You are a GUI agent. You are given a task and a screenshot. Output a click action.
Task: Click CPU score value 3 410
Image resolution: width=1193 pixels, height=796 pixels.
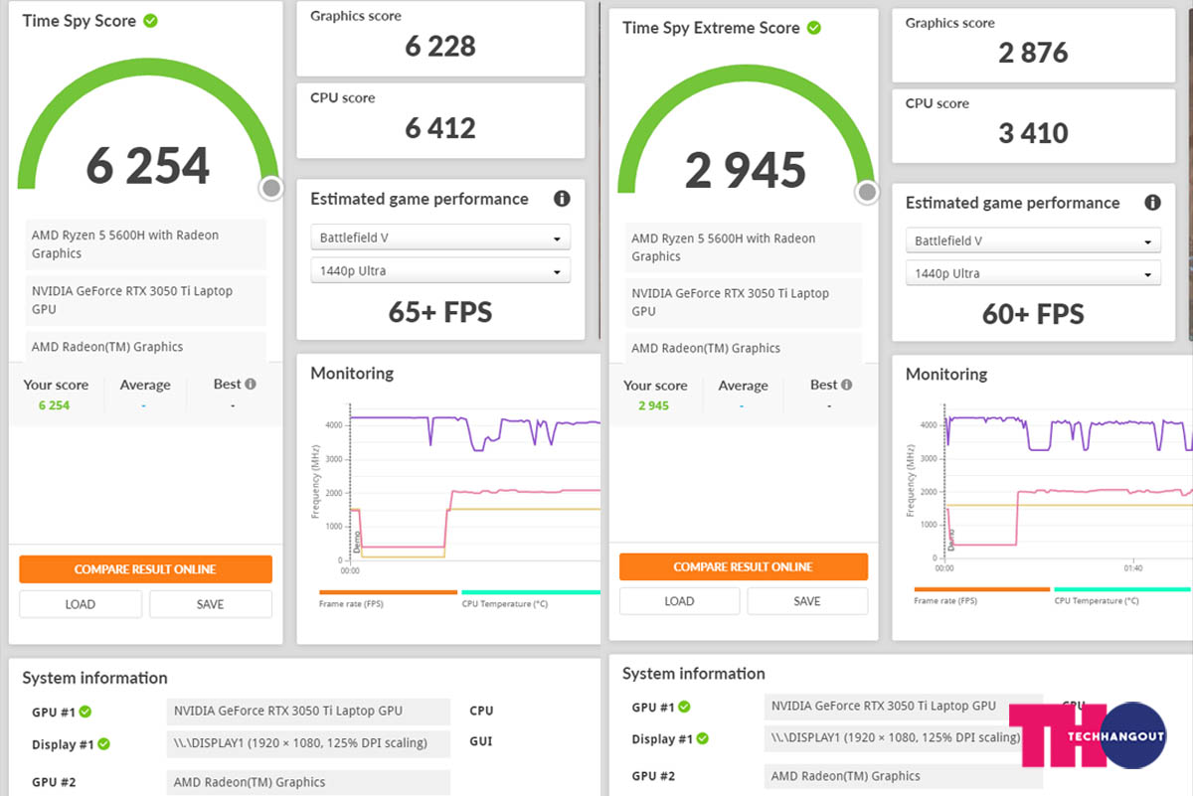[1033, 133]
